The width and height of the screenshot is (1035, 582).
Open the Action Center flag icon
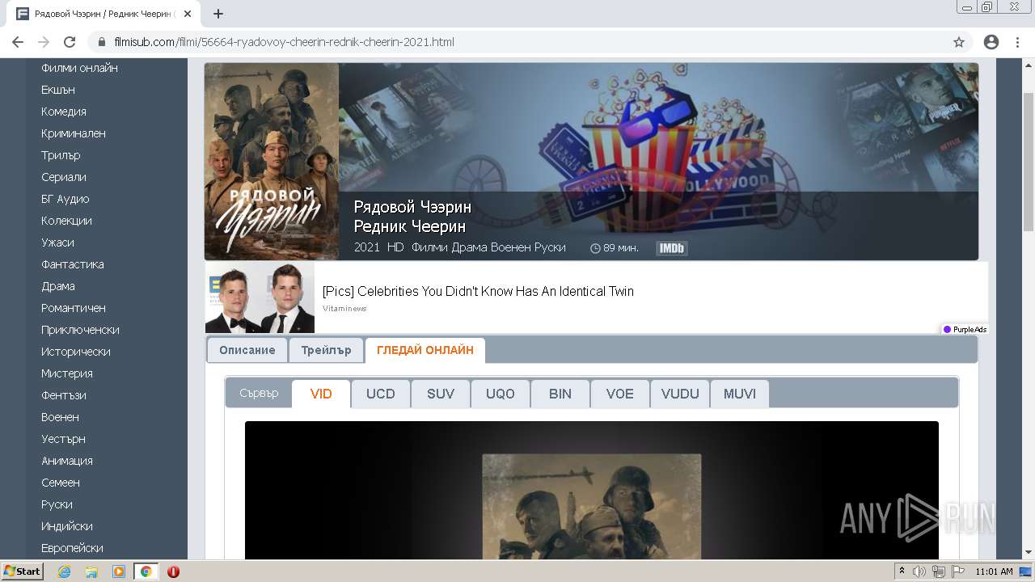(x=957, y=571)
